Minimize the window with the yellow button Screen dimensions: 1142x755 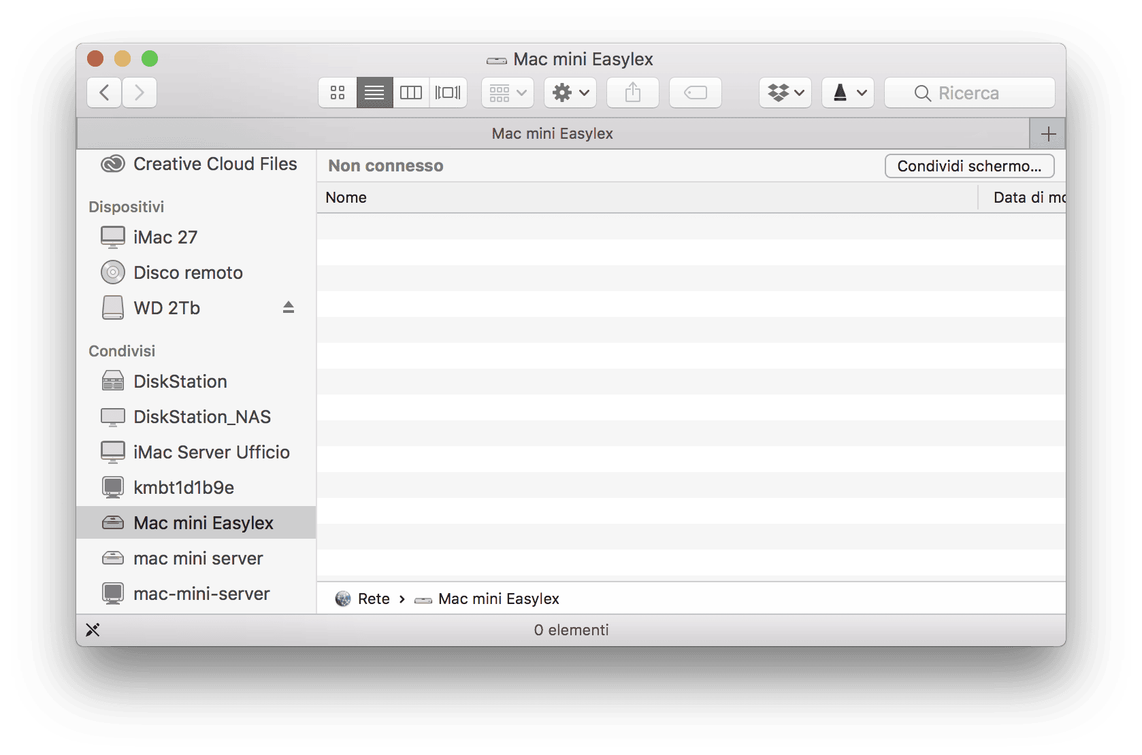point(123,59)
